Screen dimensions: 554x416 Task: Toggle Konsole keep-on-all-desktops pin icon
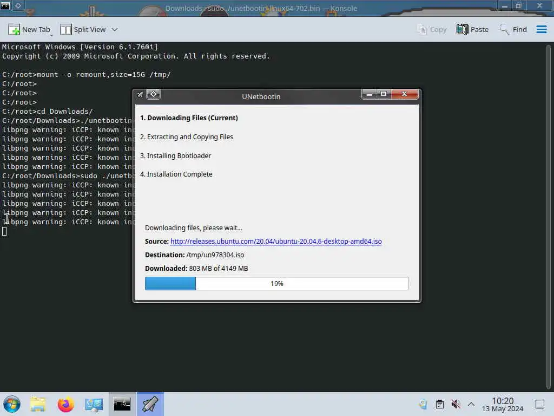18,5
